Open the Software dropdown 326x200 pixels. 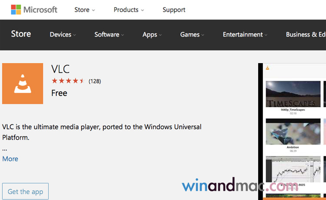coord(109,35)
